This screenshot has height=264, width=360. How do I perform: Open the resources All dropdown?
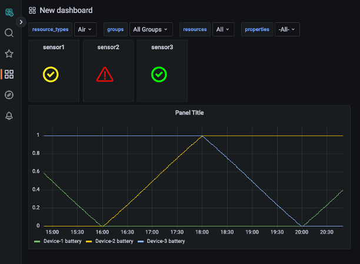[x=223, y=29]
